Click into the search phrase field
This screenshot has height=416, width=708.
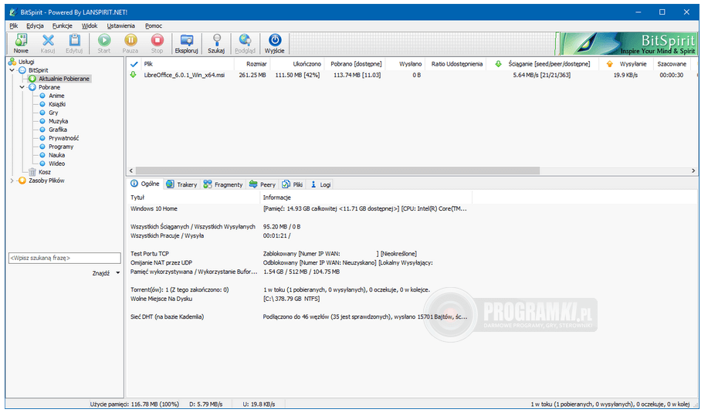coord(65,258)
